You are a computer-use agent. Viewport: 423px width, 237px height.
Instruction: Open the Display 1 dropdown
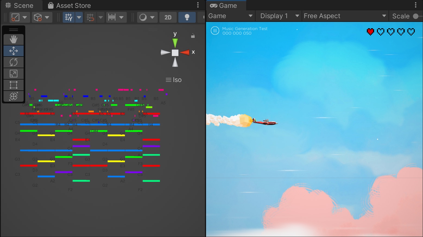pos(279,16)
